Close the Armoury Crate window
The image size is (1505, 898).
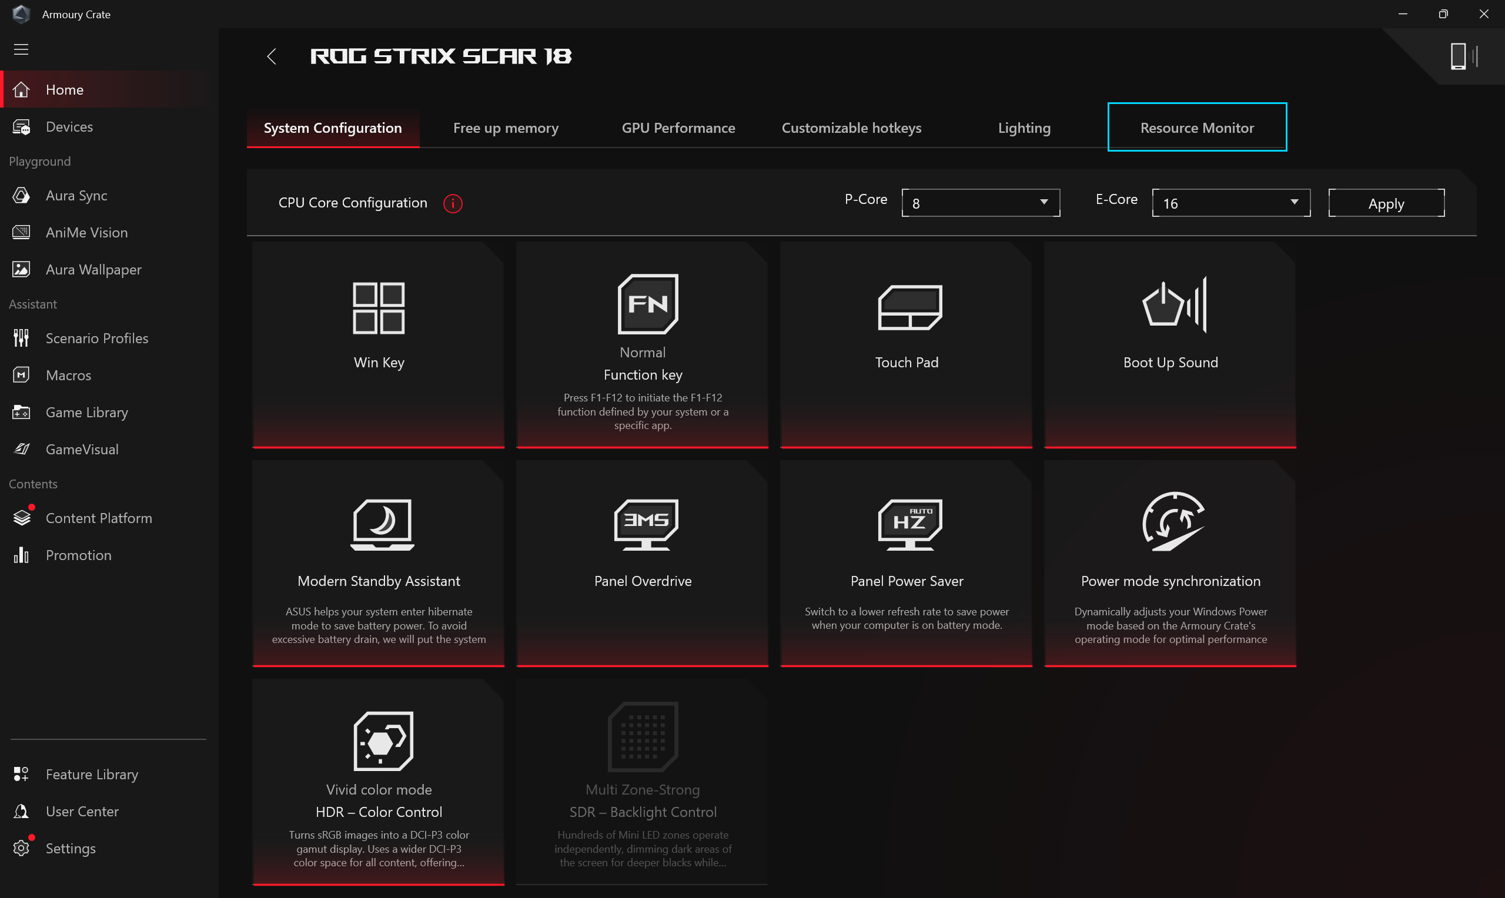[1483, 14]
